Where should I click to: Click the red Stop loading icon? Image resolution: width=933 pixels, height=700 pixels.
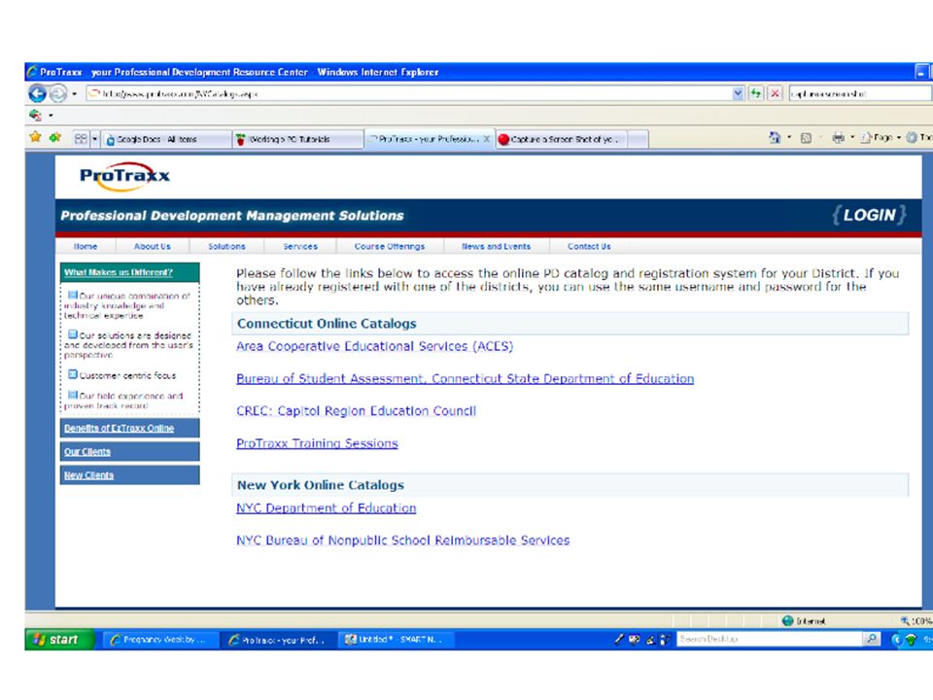pos(775,93)
